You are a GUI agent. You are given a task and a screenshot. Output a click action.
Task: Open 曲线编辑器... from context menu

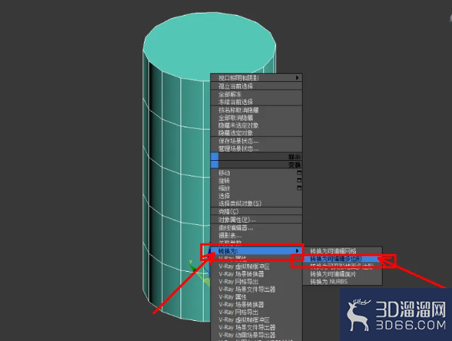coord(257,228)
